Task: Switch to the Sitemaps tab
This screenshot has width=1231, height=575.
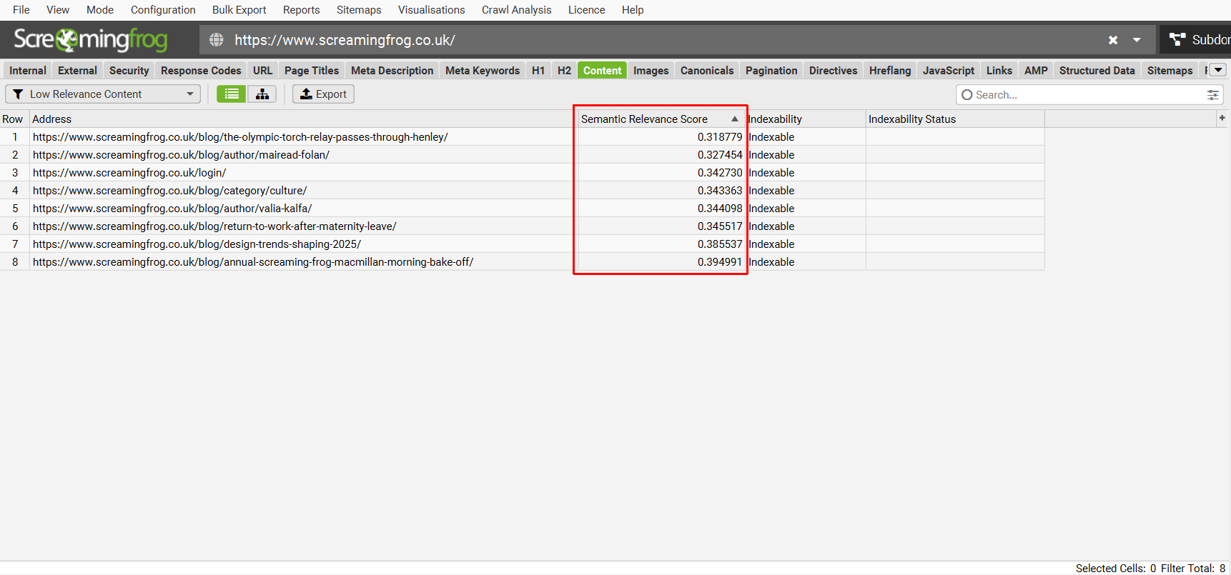Action: (x=1170, y=70)
